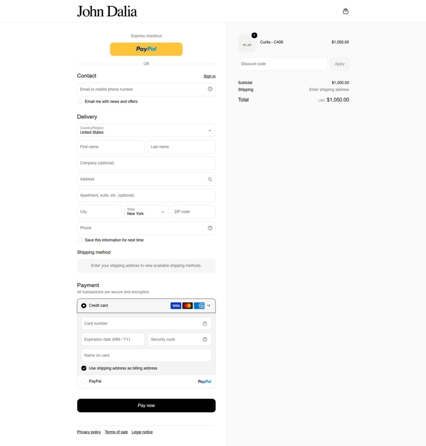
Task: Select the PayPal payment radio option
Action: 84,382
